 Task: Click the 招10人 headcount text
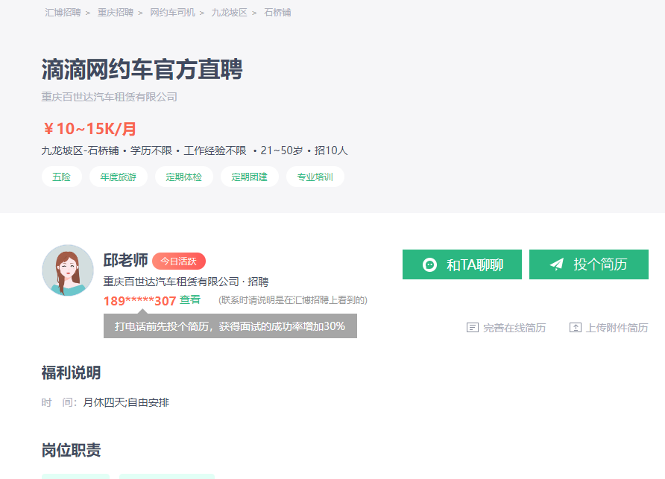coord(331,151)
